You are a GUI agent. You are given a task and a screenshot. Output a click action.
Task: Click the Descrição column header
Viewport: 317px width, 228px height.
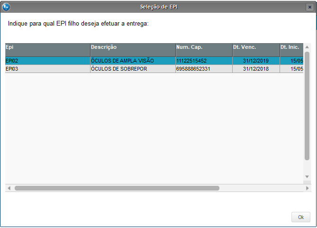coord(133,47)
